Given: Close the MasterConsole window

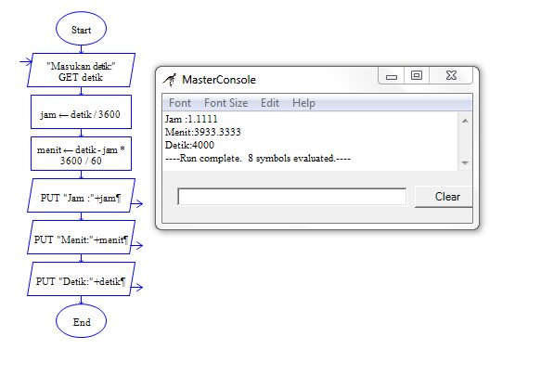Looking at the screenshot, I should click(x=451, y=75).
